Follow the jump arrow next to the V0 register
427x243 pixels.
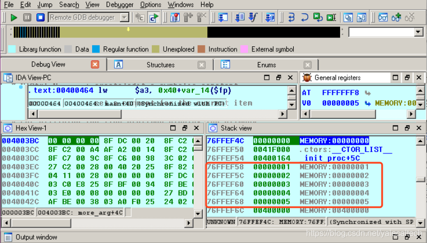point(368,103)
